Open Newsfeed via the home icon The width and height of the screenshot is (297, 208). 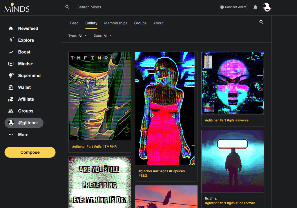(11, 29)
